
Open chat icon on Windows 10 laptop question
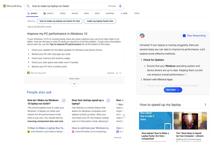(x=64, y=100)
